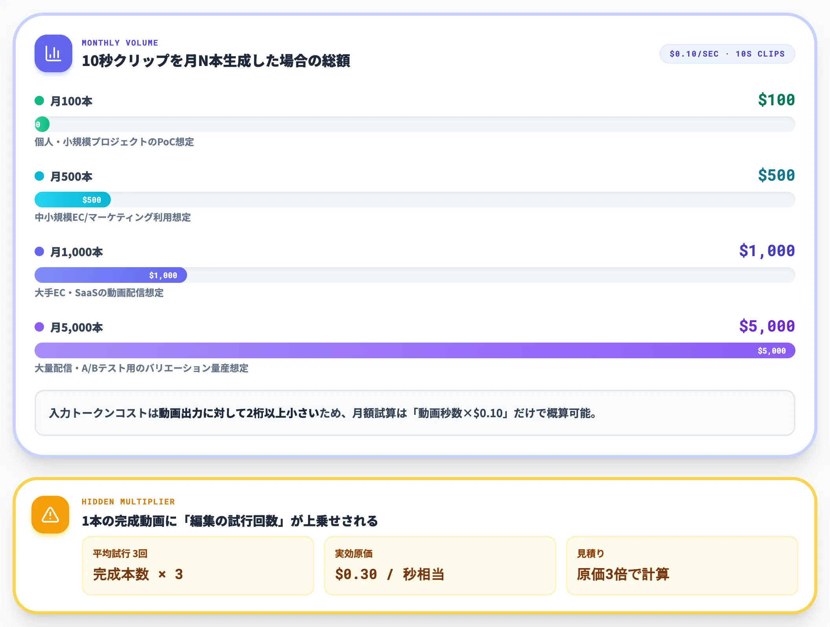Click the bar chart icon beside MONTHLY VOLUME

(x=53, y=53)
